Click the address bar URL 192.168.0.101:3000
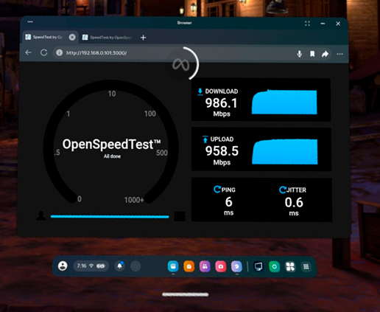 (x=96, y=53)
